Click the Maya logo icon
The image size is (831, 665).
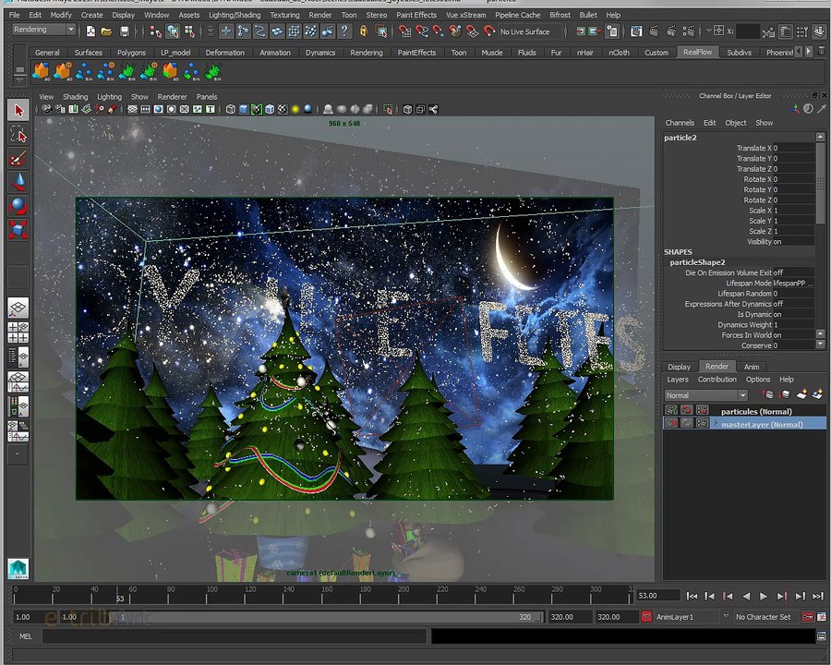point(18,569)
